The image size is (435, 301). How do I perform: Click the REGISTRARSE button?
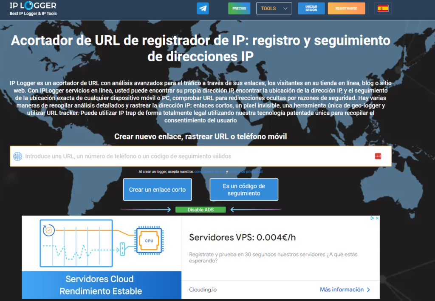point(346,9)
